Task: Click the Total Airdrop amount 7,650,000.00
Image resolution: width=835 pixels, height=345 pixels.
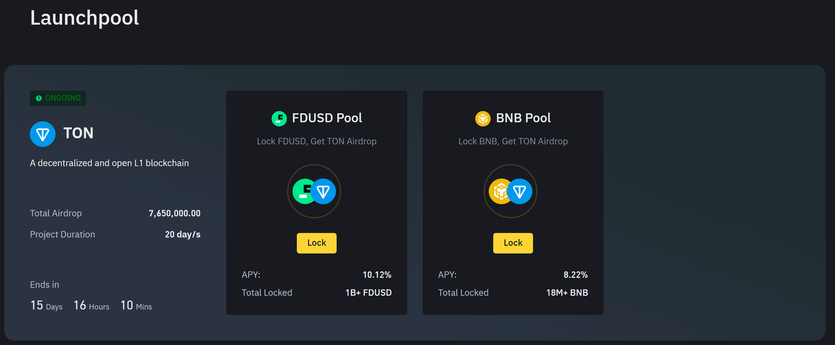Action: tap(174, 213)
